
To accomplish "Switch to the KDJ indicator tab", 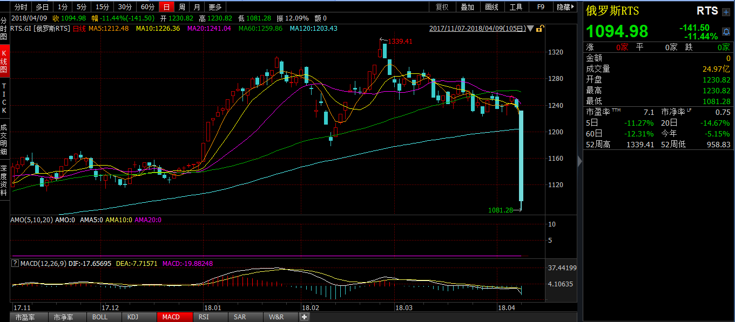I will point(132,317).
